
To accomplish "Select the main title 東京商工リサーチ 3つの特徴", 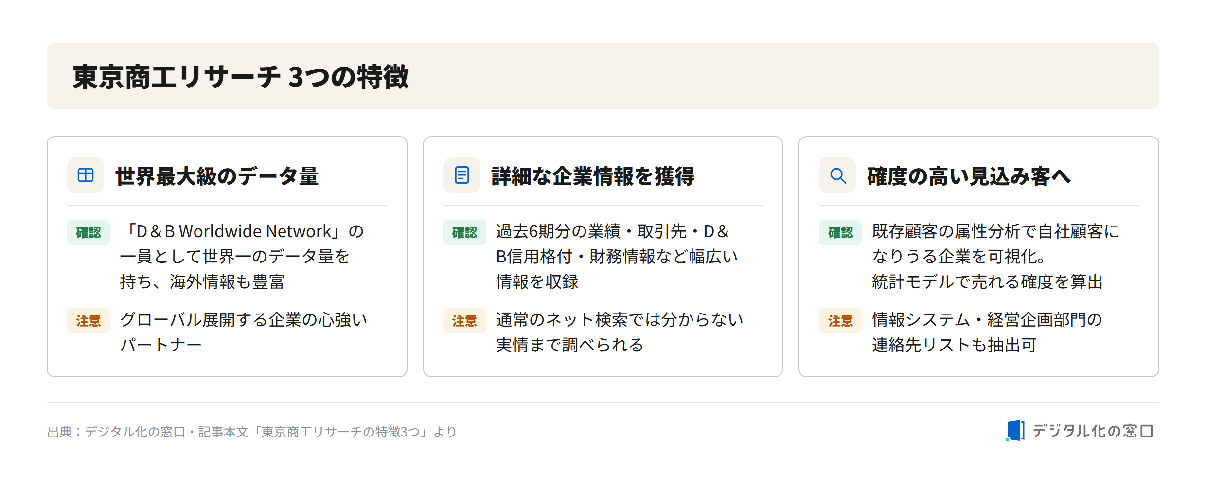I will tap(241, 77).
